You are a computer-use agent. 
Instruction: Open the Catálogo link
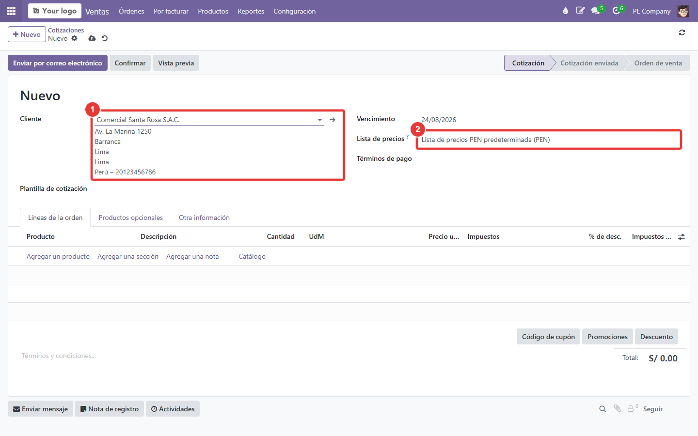click(252, 256)
